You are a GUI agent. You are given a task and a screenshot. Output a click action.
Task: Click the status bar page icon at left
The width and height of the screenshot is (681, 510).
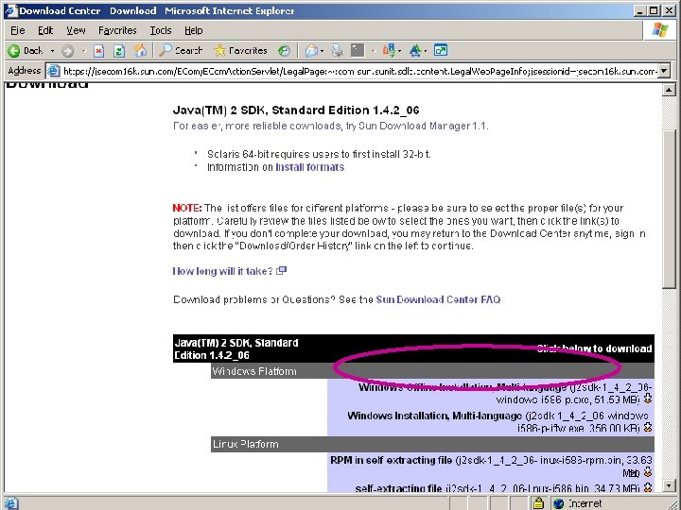[x=10, y=503]
